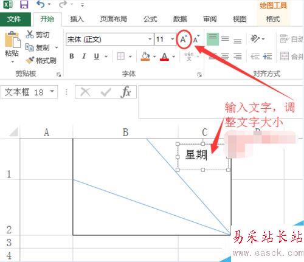
Task: Select column A header
Action: (46, 133)
